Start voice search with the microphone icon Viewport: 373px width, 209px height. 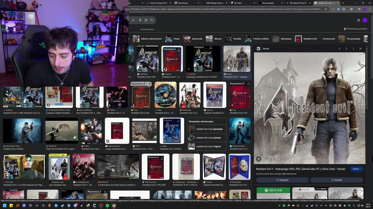tap(140, 20)
